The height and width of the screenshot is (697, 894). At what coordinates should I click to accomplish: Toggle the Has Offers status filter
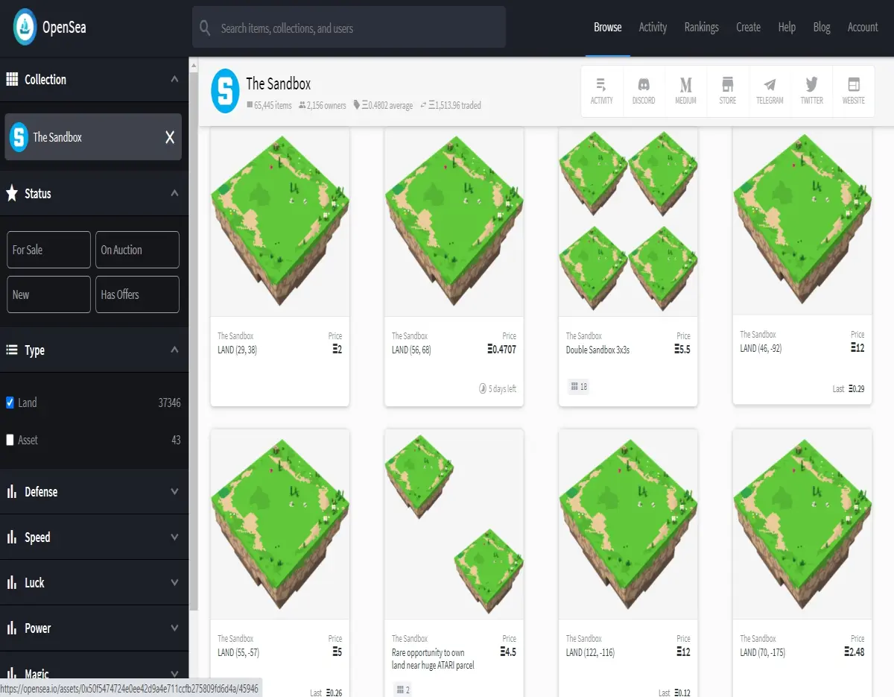(x=137, y=294)
